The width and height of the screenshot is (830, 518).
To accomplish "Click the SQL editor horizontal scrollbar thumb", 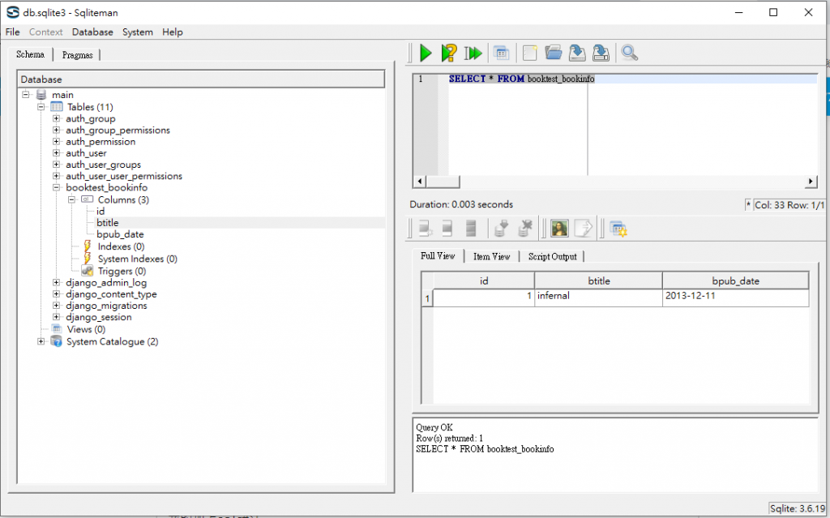I will click(x=443, y=182).
